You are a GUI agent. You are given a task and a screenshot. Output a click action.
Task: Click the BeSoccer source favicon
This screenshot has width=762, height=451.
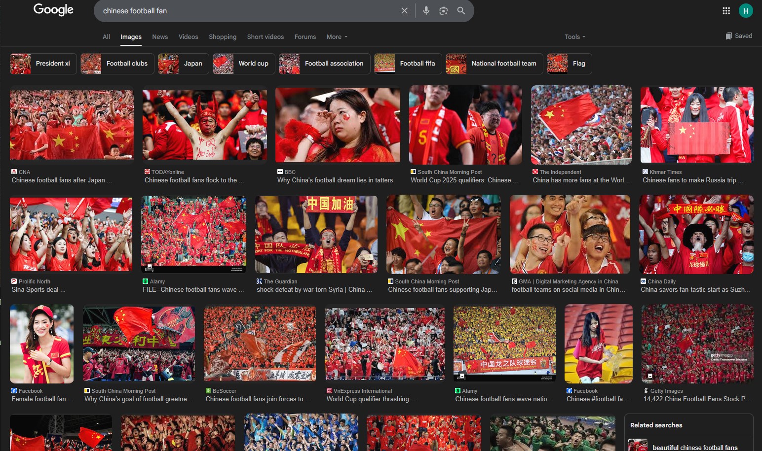coord(208,391)
